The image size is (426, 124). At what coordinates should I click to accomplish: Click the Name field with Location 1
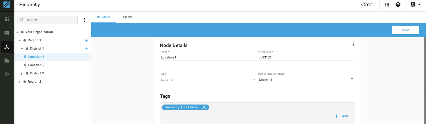tap(209, 57)
